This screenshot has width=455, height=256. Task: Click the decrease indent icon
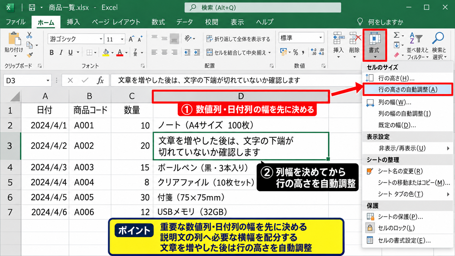coord(187,52)
